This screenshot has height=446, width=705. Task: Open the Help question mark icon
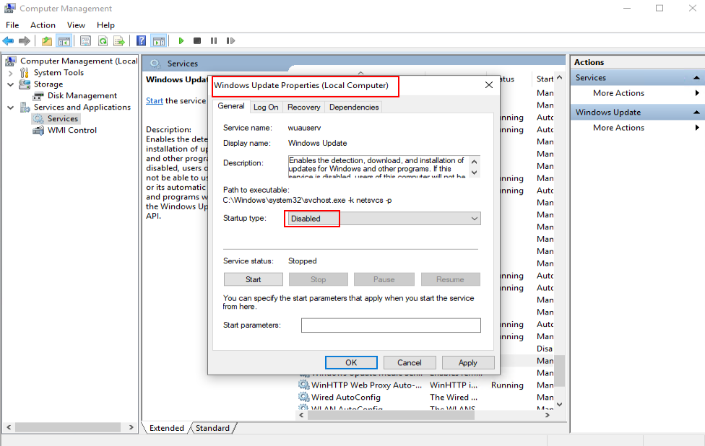tap(141, 41)
